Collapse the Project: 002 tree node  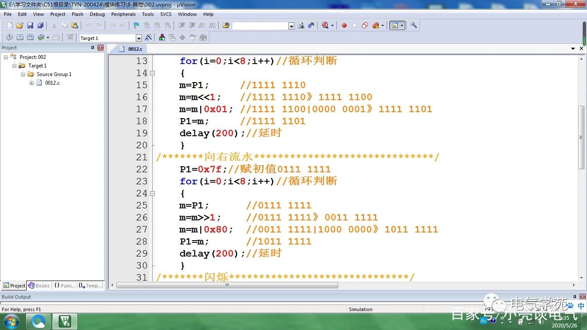point(6,57)
